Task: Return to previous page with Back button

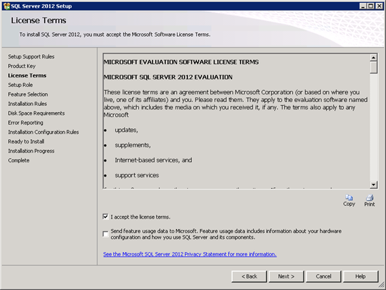Action: (x=249, y=276)
